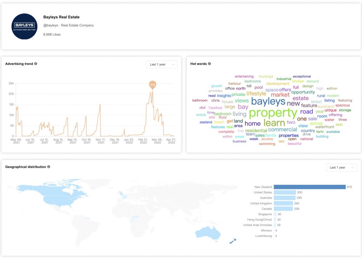
Task: Click the word 'auckland' in the word cloud
Action: tap(326, 107)
